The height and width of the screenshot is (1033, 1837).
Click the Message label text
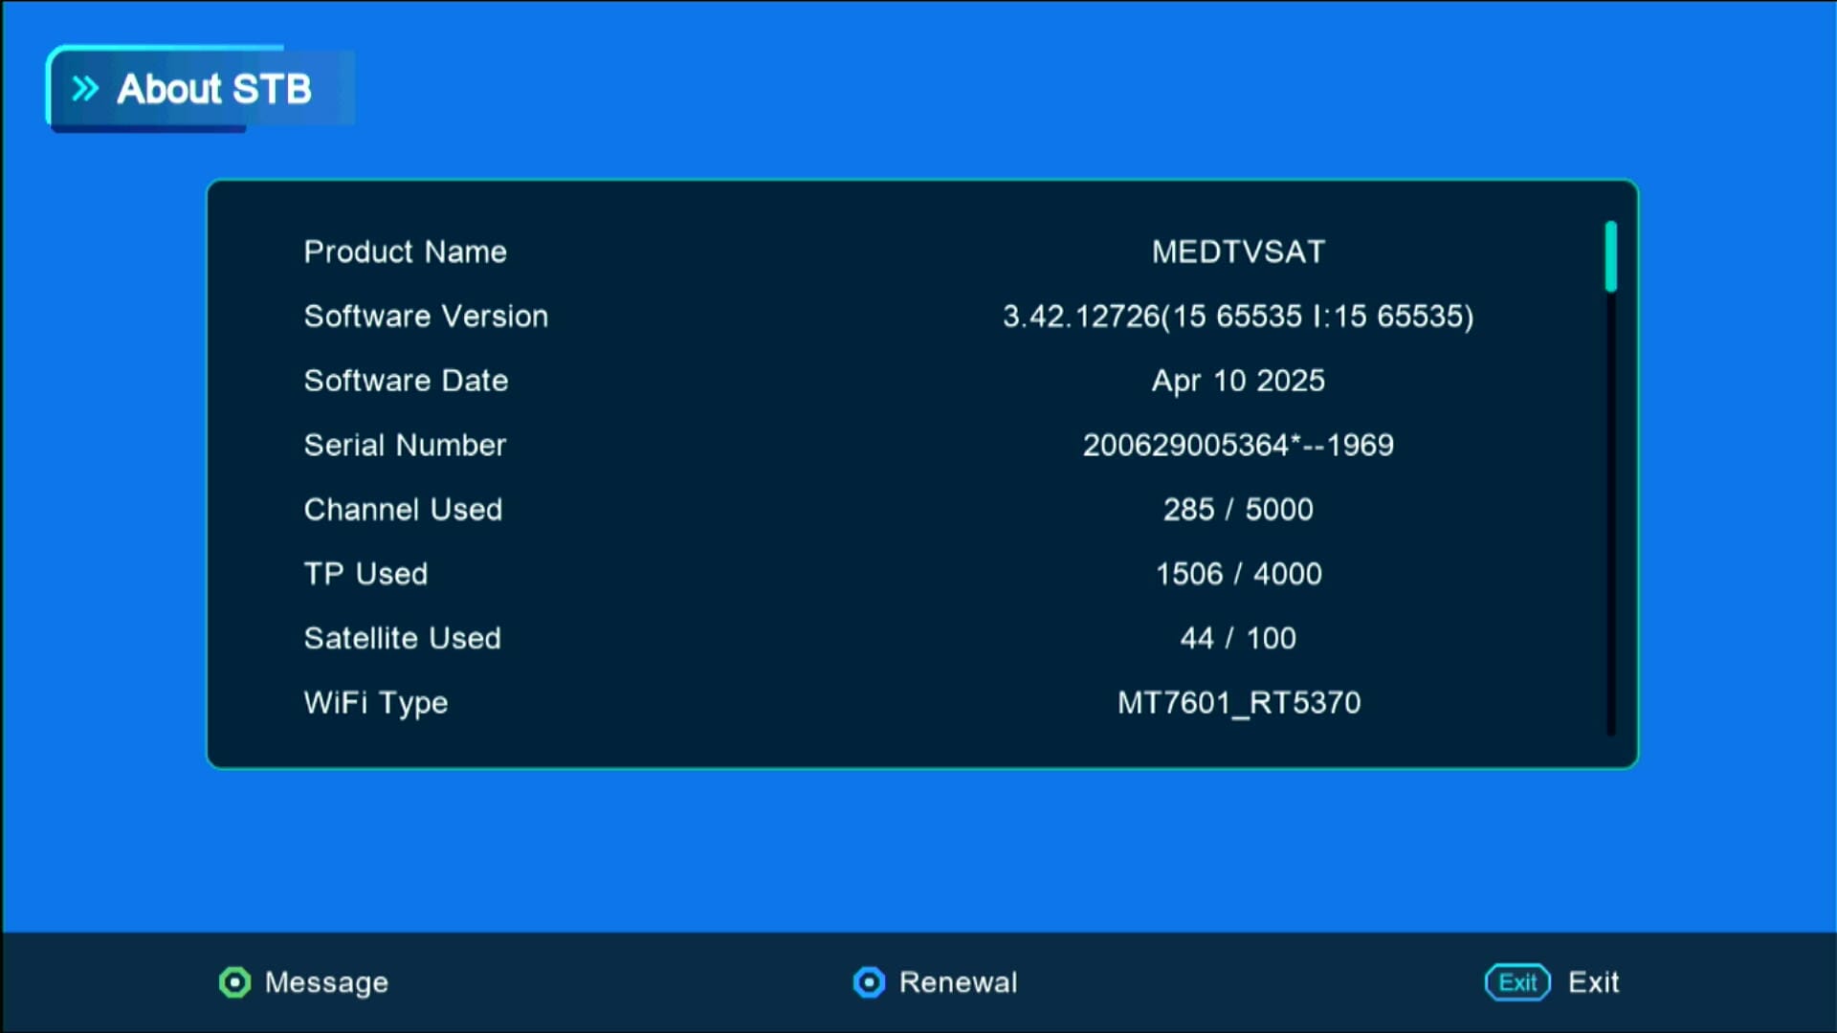328,982
